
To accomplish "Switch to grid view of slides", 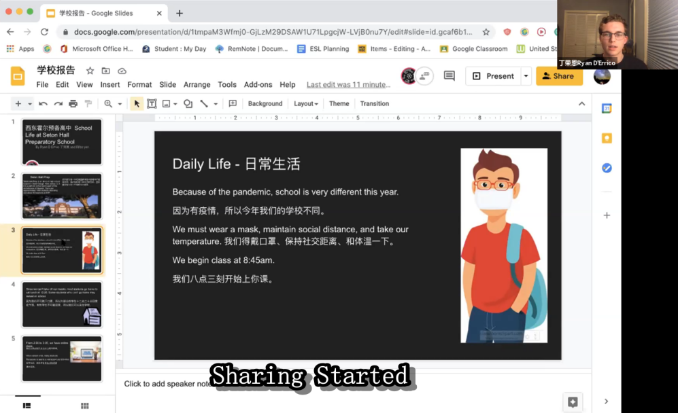I will pyautogui.click(x=85, y=406).
